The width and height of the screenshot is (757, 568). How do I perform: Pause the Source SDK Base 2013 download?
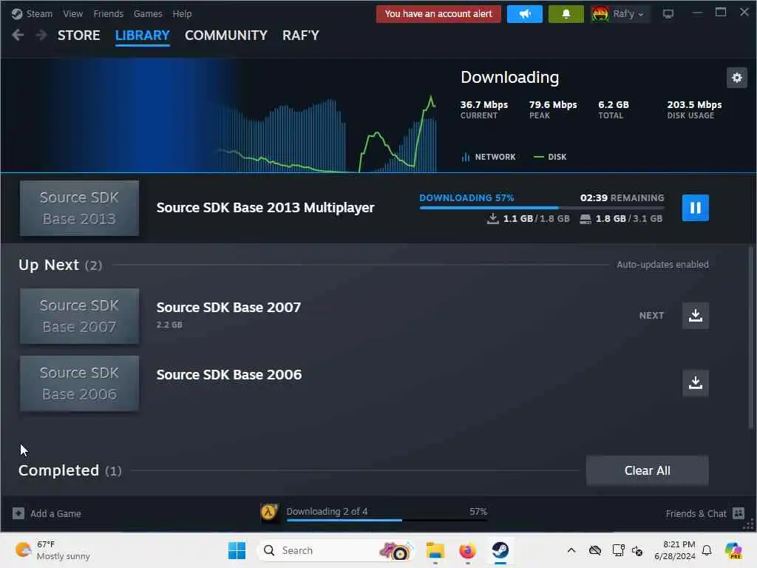[695, 208]
